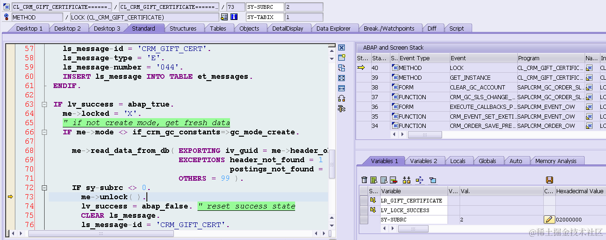Click the save diskette icon in Variables panel
Viewport: 606px width, 240px height.
(x=549, y=180)
